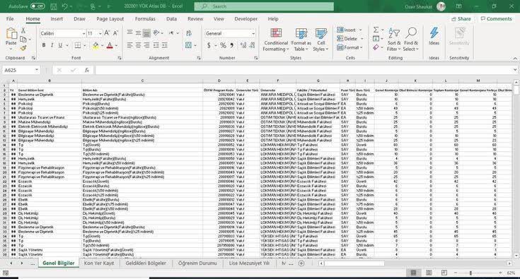
Task: Adjust the zoom slider in status bar
Action: coord(470,273)
